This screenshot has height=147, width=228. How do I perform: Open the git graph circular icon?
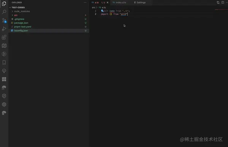4,54
